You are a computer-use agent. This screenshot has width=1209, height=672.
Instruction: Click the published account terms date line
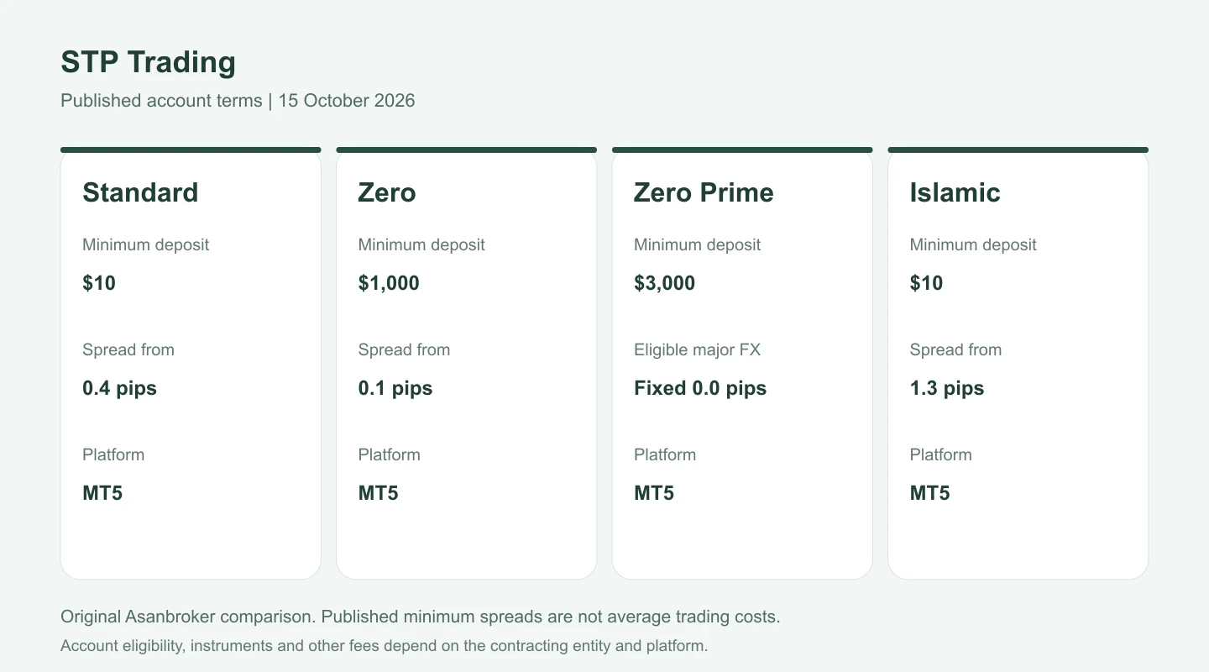tap(238, 101)
